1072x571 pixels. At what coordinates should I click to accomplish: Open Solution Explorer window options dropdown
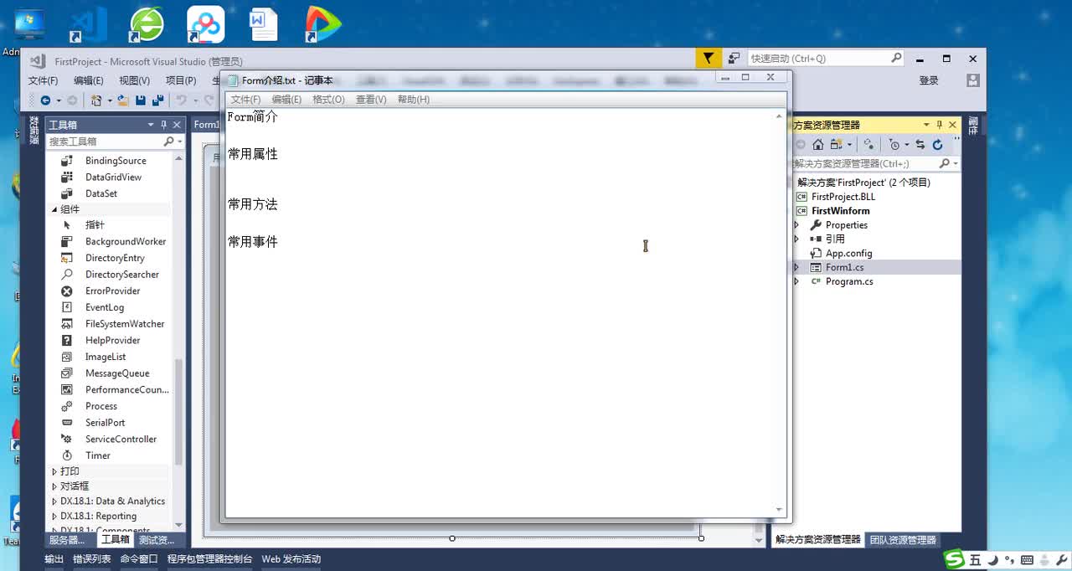925,125
